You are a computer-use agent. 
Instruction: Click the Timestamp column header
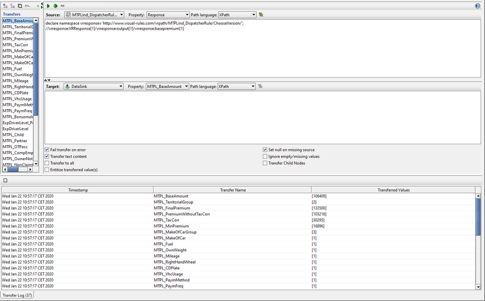click(x=78, y=190)
